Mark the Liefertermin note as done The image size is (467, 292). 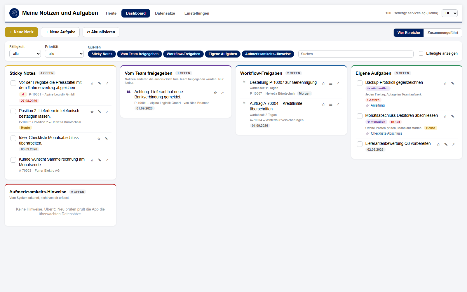13,112
